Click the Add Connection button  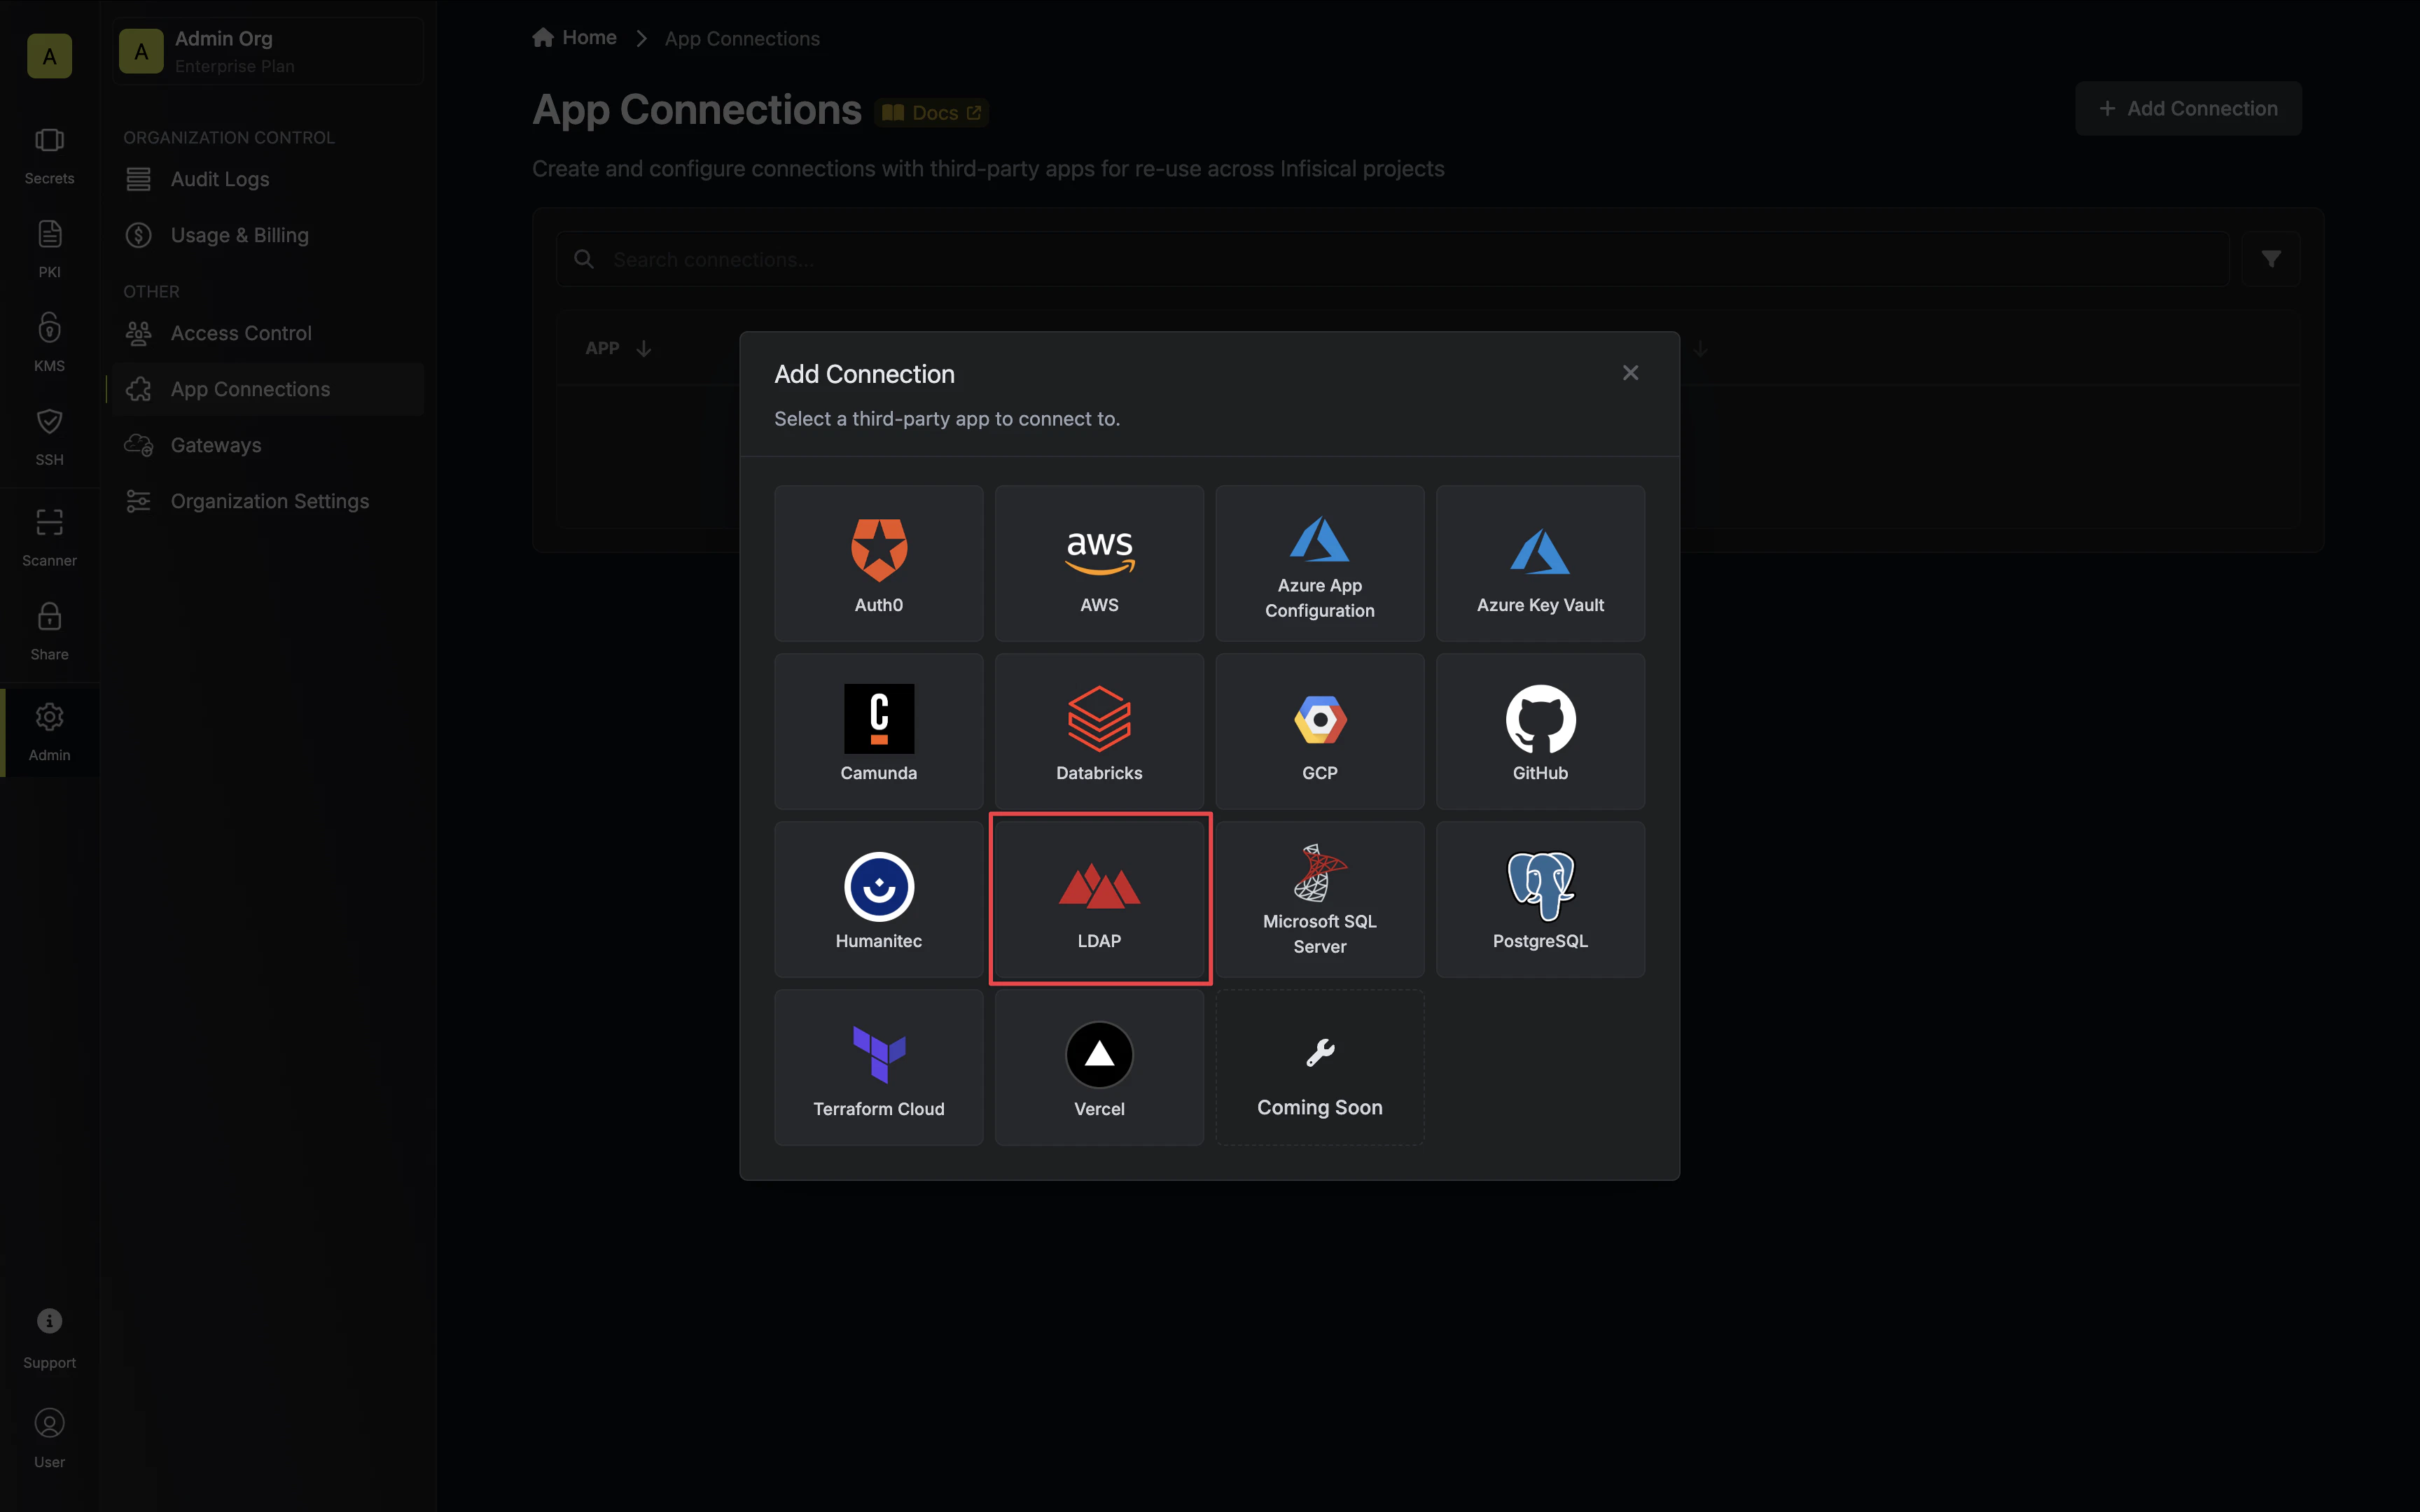point(2188,108)
